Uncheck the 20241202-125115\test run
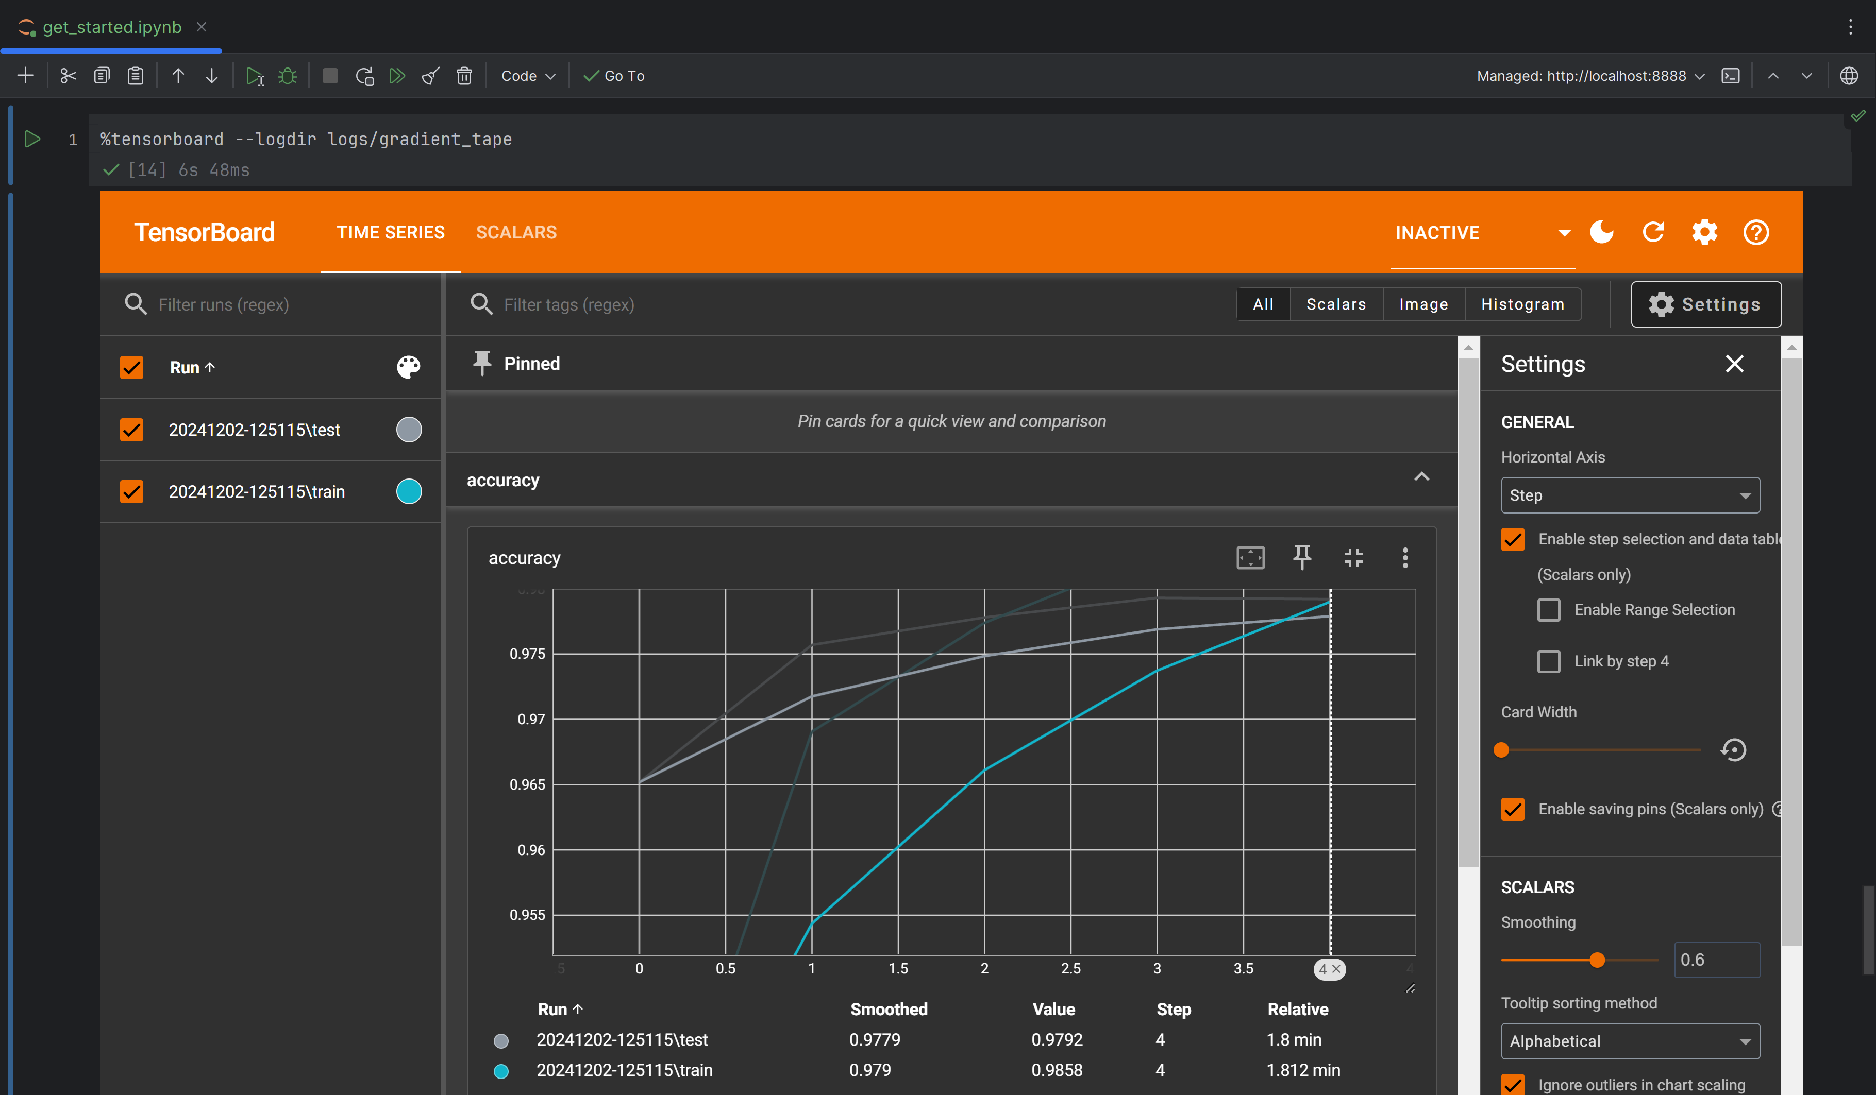This screenshot has height=1095, width=1876. click(x=132, y=429)
